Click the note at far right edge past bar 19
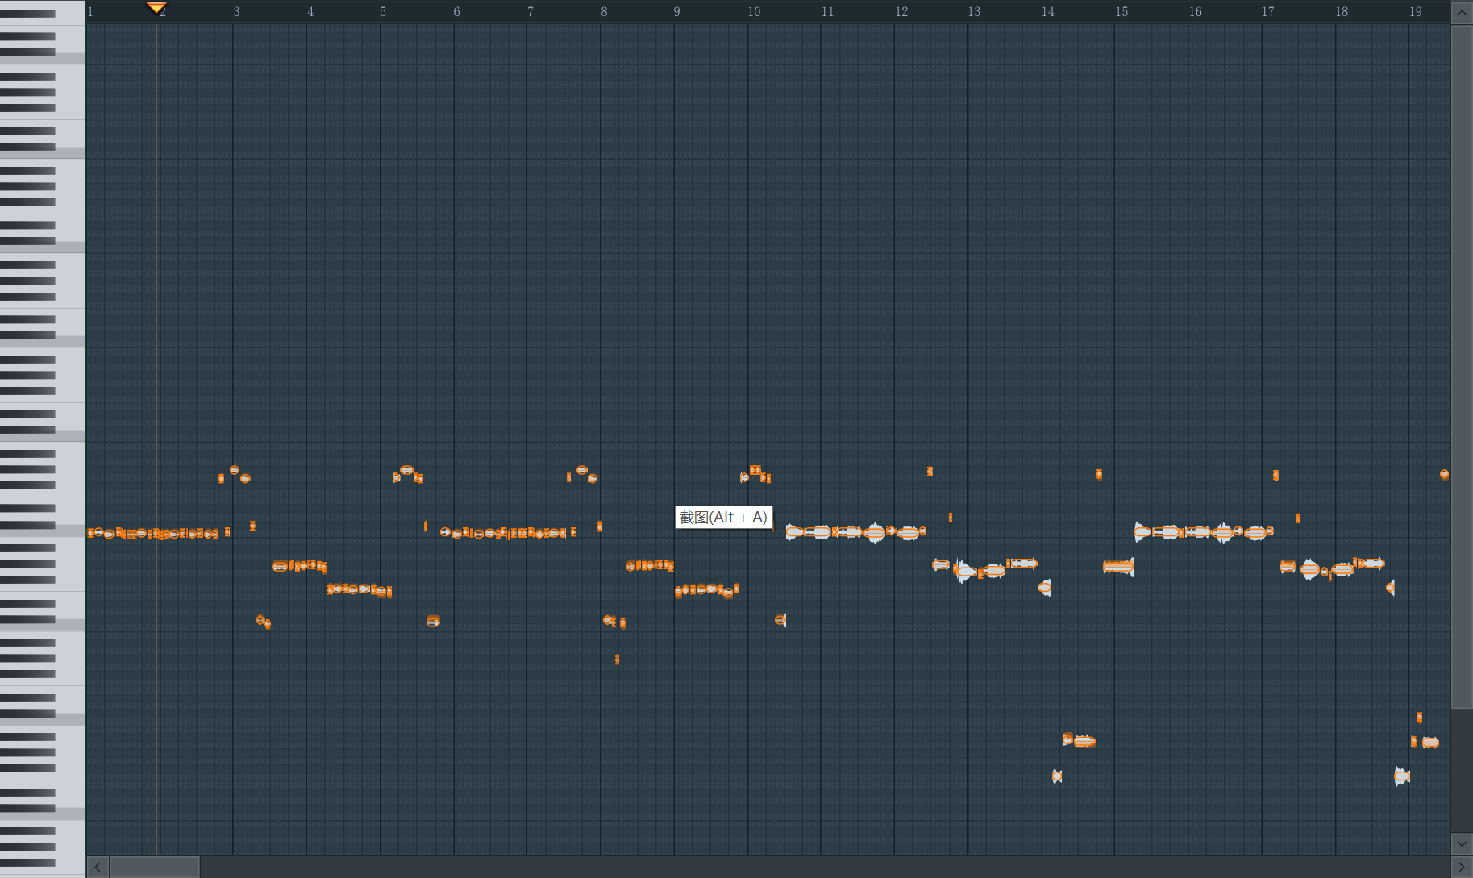Screen dimensions: 1473x878 tap(1444, 475)
